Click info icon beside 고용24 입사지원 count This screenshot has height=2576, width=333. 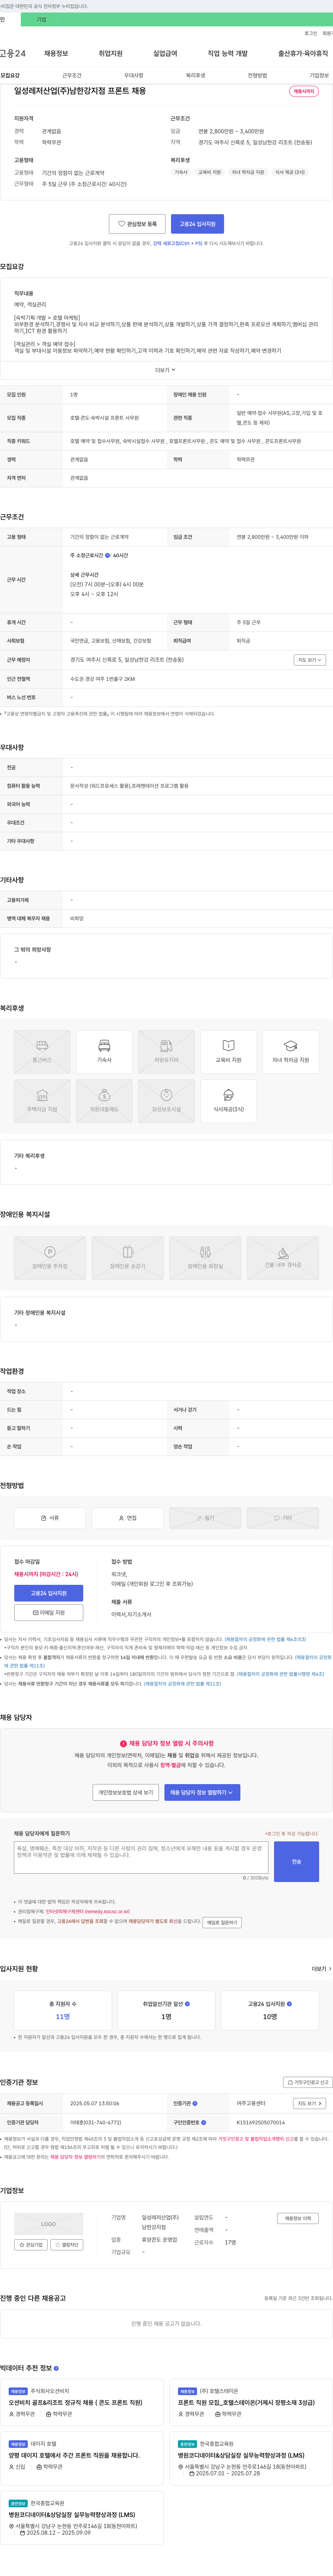(x=289, y=2004)
